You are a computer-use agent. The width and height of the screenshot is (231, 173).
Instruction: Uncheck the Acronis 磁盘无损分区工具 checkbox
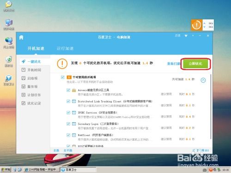pos(68,90)
